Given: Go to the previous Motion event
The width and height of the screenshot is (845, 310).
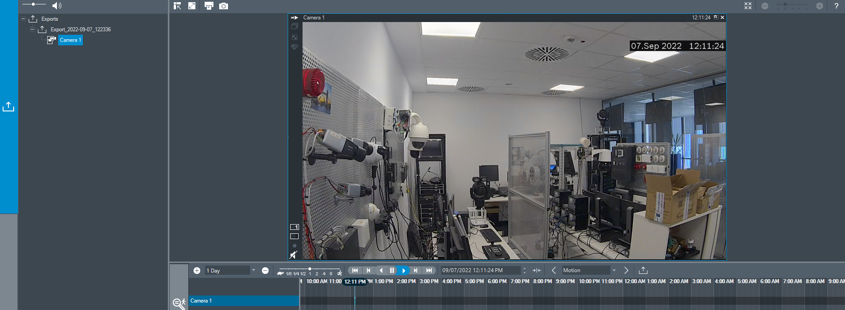Looking at the screenshot, I should click(553, 270).
